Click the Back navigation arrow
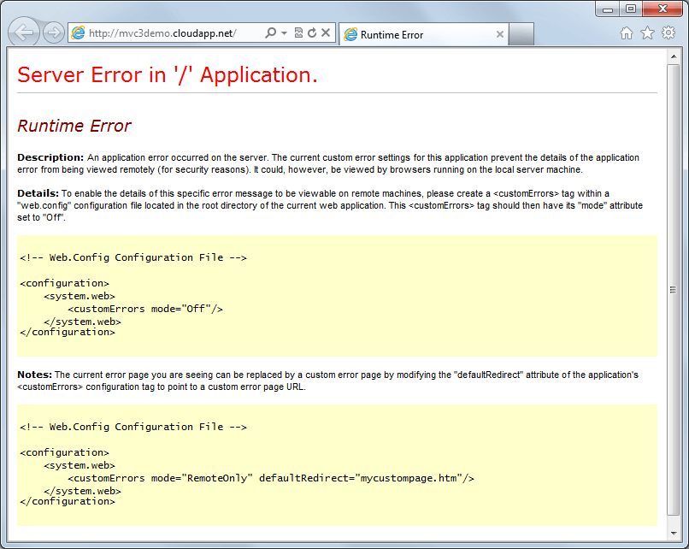Screen dimensions: 689x549 pos(24,32)
